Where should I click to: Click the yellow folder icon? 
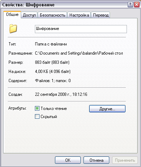(x=13, y=29)
